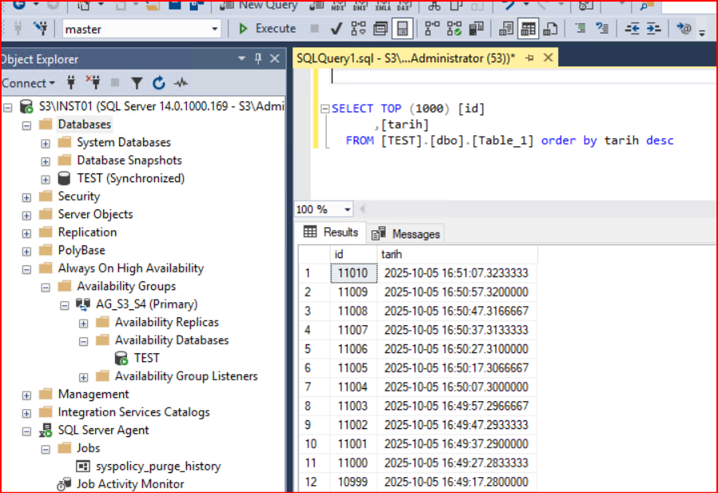Click the Parse query checkmark icon
718x493 pixels.
[336, 29]
